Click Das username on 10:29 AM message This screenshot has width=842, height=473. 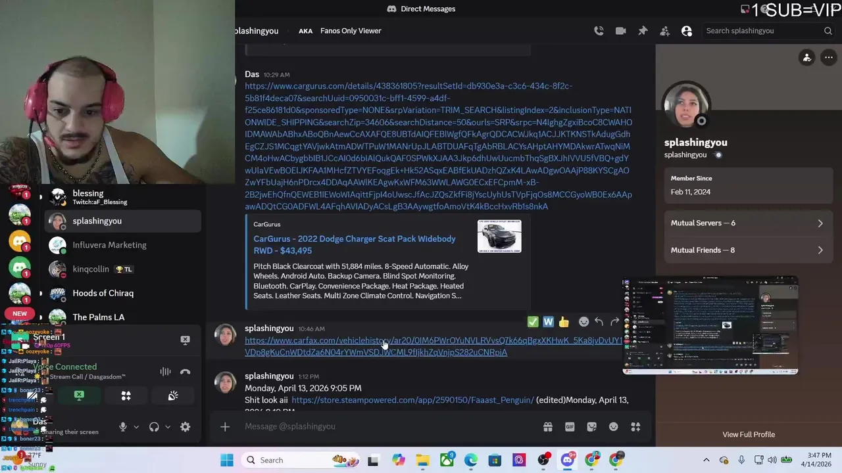tap(252, 74)
